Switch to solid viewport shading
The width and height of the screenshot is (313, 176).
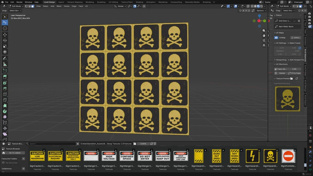click(255, 6)
